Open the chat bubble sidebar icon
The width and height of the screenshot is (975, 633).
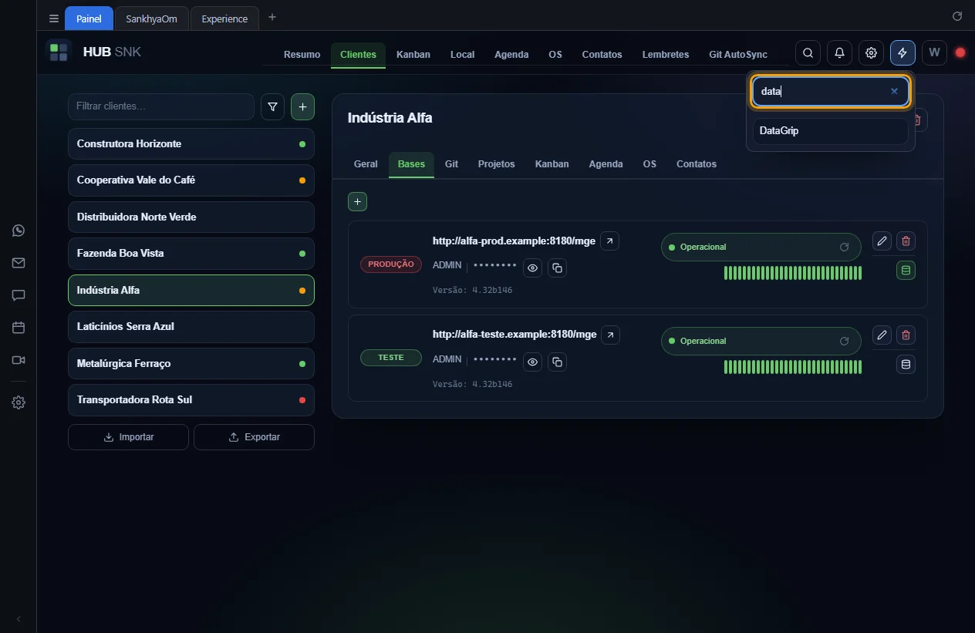19,295
